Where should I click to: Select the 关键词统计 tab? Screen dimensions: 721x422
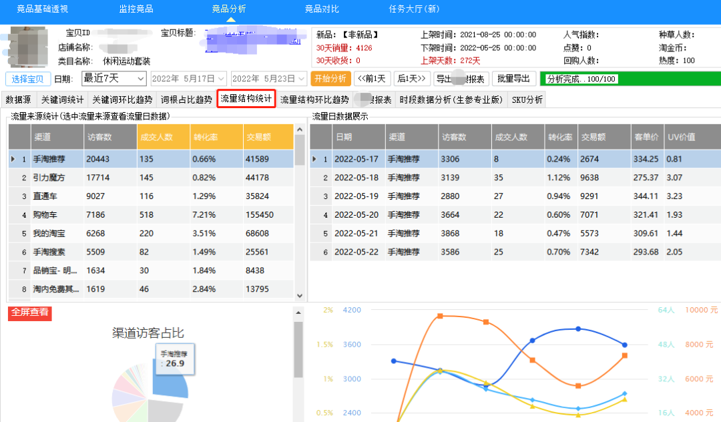[62, 99]
